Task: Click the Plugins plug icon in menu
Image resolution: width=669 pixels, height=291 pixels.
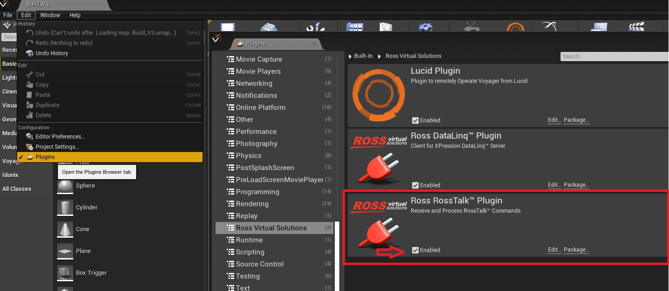Action: click(x=30, y=157)
